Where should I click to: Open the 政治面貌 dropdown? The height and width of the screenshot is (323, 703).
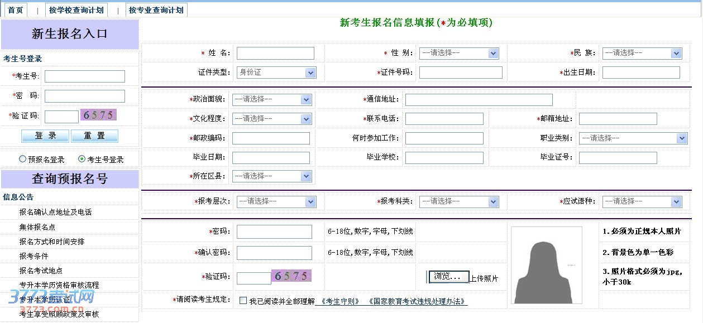pos(271,99)
